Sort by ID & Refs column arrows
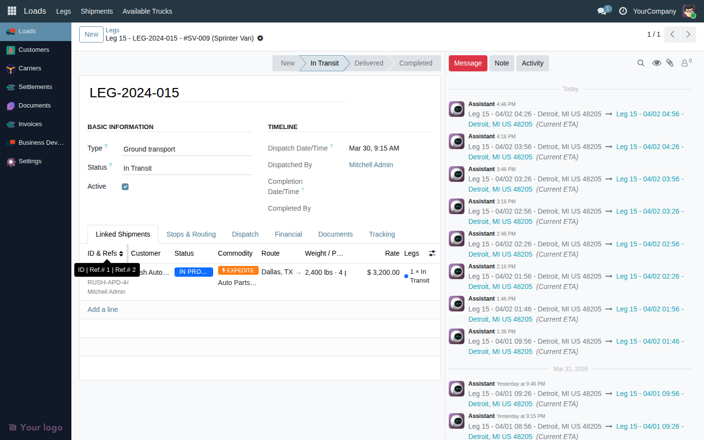The image size is (704, 440). point(121,254)
